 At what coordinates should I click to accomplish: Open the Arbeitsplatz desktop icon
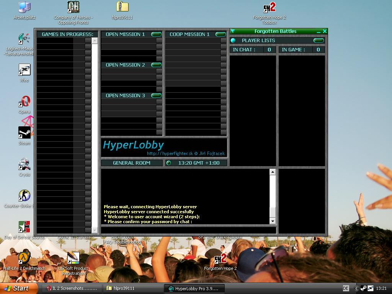[24, 10]
